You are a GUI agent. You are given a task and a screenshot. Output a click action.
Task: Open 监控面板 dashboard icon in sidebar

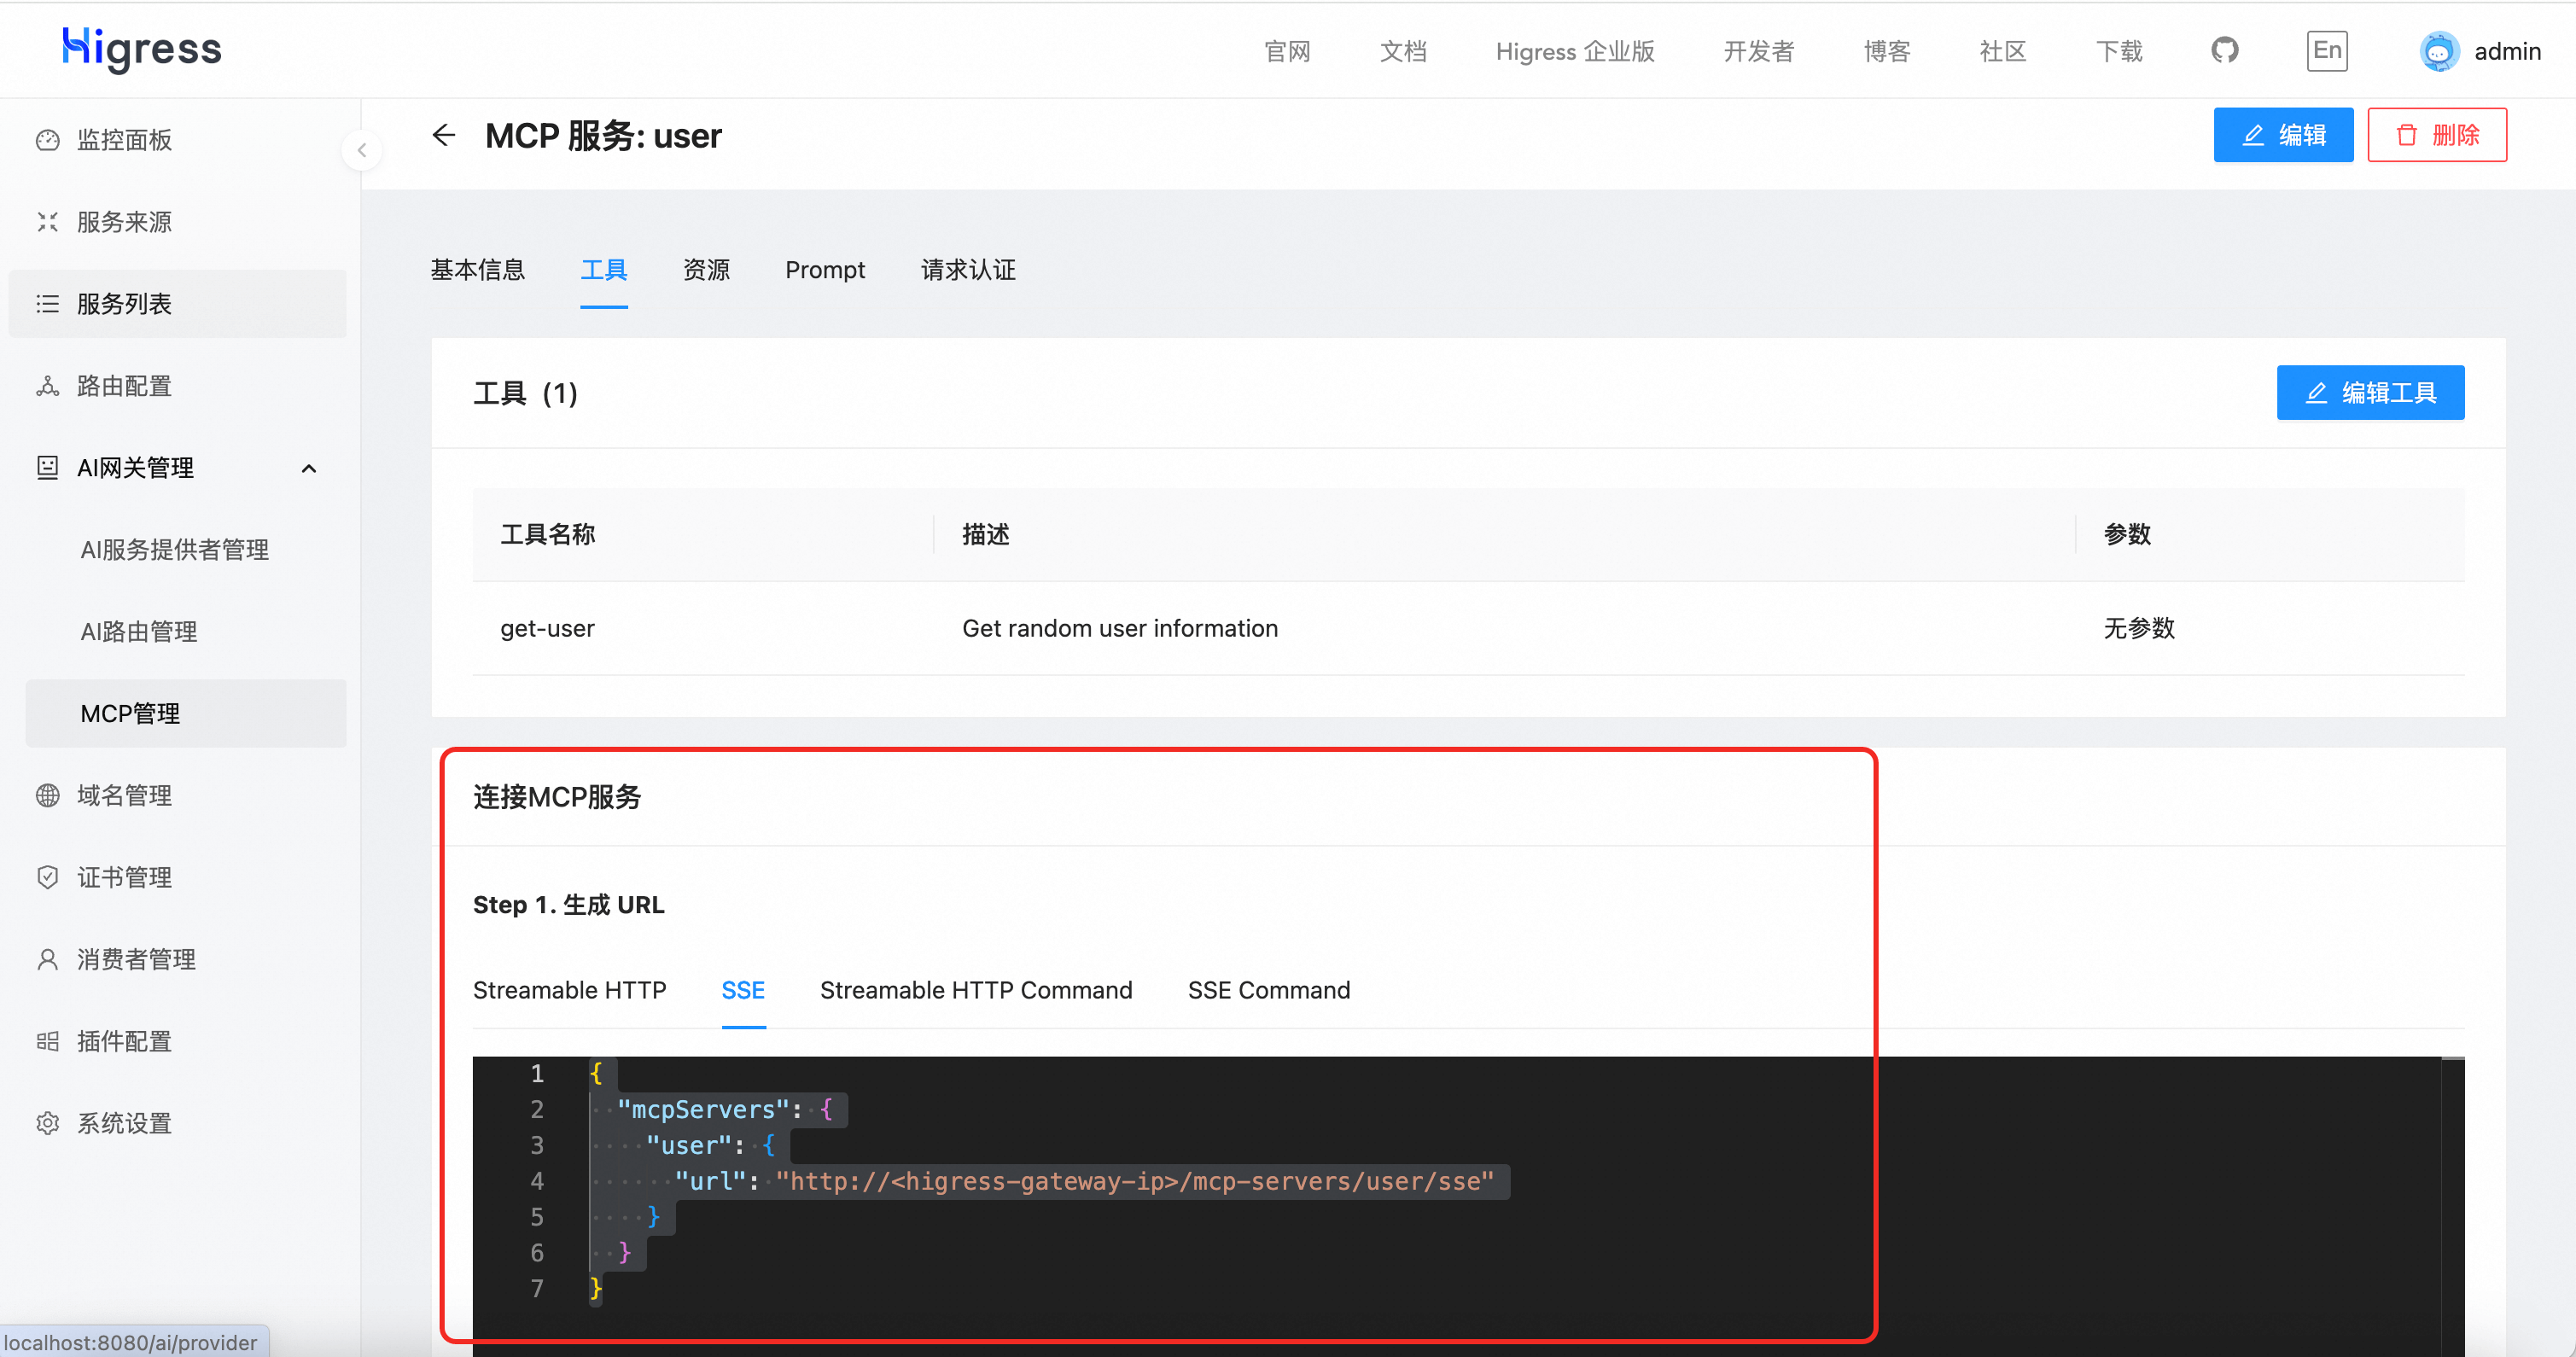click(x=48, y=140)
